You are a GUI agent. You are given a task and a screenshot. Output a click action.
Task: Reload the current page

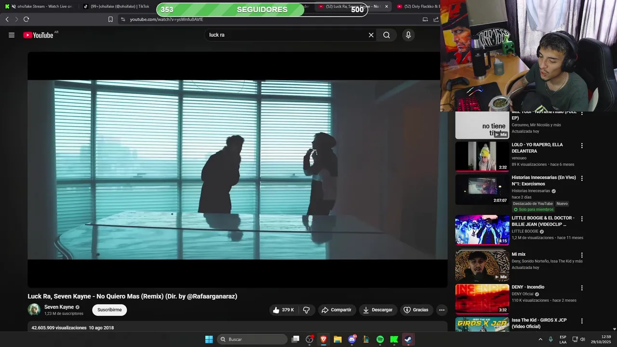tap(26, 19)
